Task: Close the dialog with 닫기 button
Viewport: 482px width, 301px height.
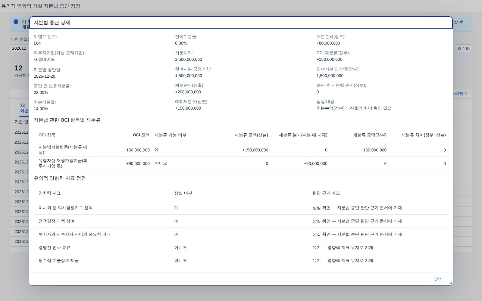Action: click(x=438, y=279)
